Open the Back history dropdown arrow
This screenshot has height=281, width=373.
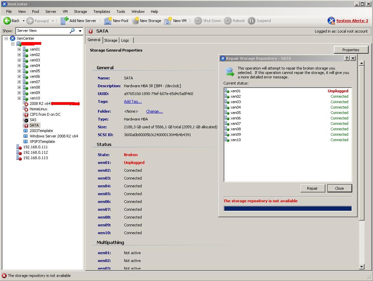(23, 21)
